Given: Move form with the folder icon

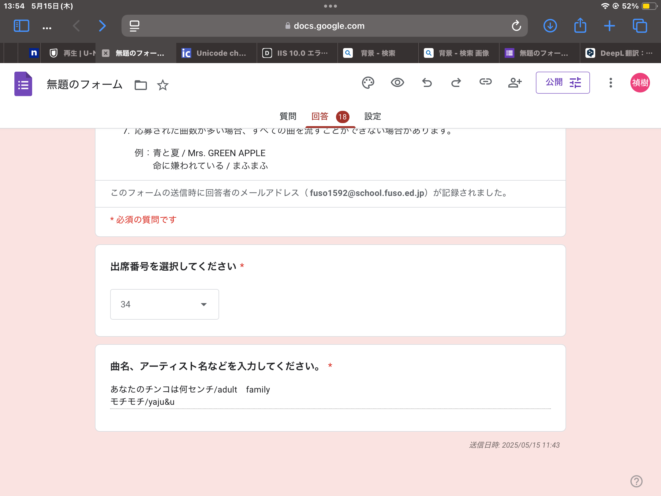Looking at the screenshot, I should tap(141, 85).
